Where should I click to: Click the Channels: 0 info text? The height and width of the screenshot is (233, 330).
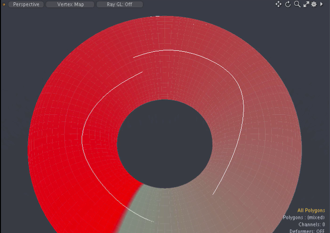[311, 225]
